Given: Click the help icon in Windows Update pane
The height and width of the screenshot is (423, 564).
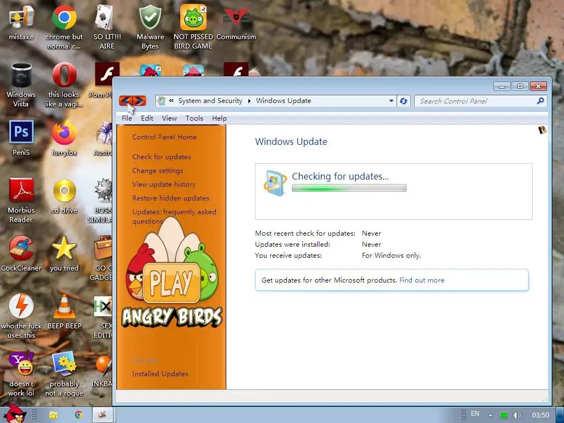Looking at the screenshot, I should tap(542, 130).
